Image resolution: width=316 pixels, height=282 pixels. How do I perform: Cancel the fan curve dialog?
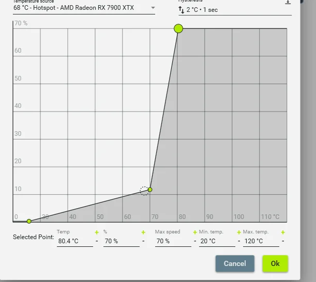(x=235, y=263)
